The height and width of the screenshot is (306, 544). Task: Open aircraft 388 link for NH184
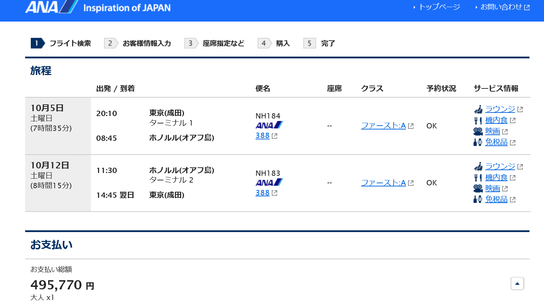coord(263,135)
